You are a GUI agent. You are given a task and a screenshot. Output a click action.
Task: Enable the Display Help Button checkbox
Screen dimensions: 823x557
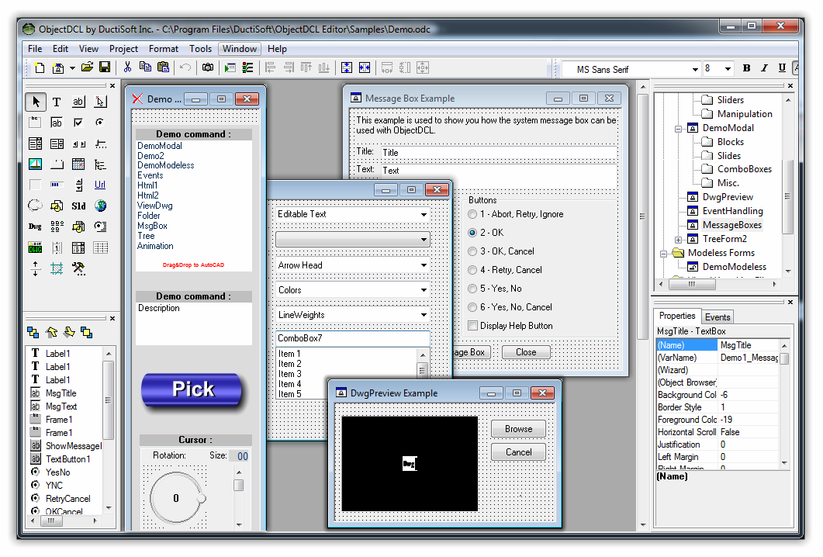coord(473,326)
